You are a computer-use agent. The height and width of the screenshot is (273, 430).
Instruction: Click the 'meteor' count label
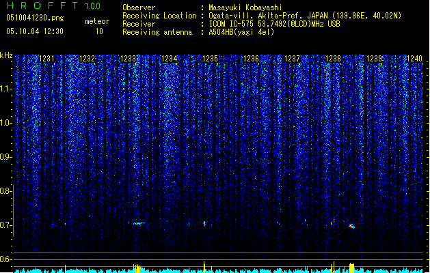coord(97,21)
